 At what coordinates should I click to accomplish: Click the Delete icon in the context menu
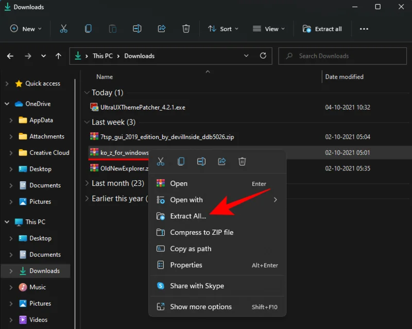click(242, 162)
